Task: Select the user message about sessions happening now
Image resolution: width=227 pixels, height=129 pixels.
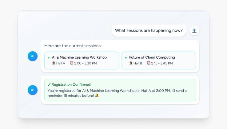Action: point(149,30)
